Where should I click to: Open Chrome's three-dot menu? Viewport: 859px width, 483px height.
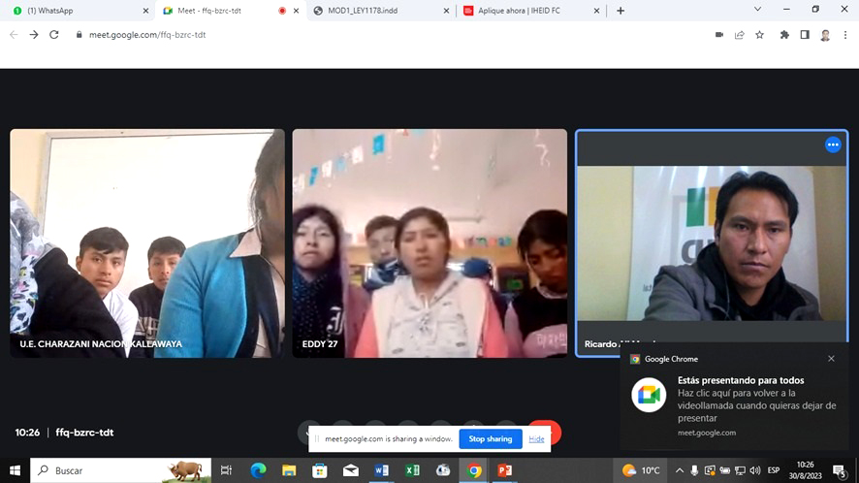(x=845, y=35)
